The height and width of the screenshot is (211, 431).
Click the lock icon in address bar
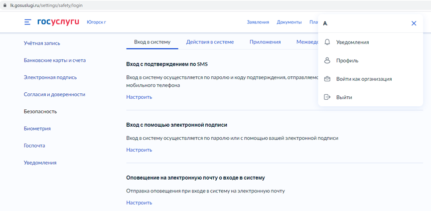pos(5,5)
